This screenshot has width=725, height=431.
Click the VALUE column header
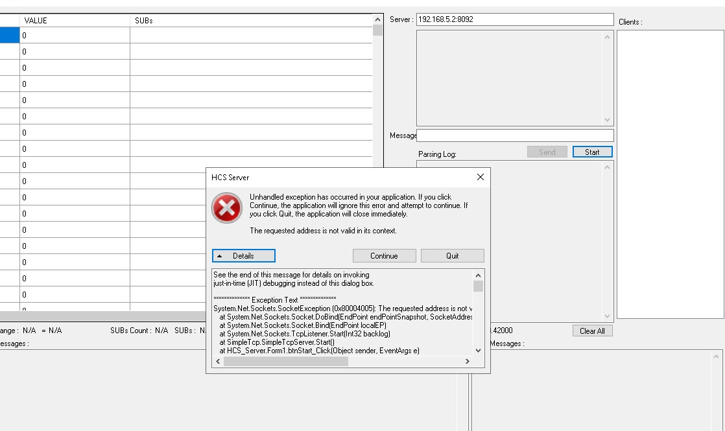tap(75, 20)
